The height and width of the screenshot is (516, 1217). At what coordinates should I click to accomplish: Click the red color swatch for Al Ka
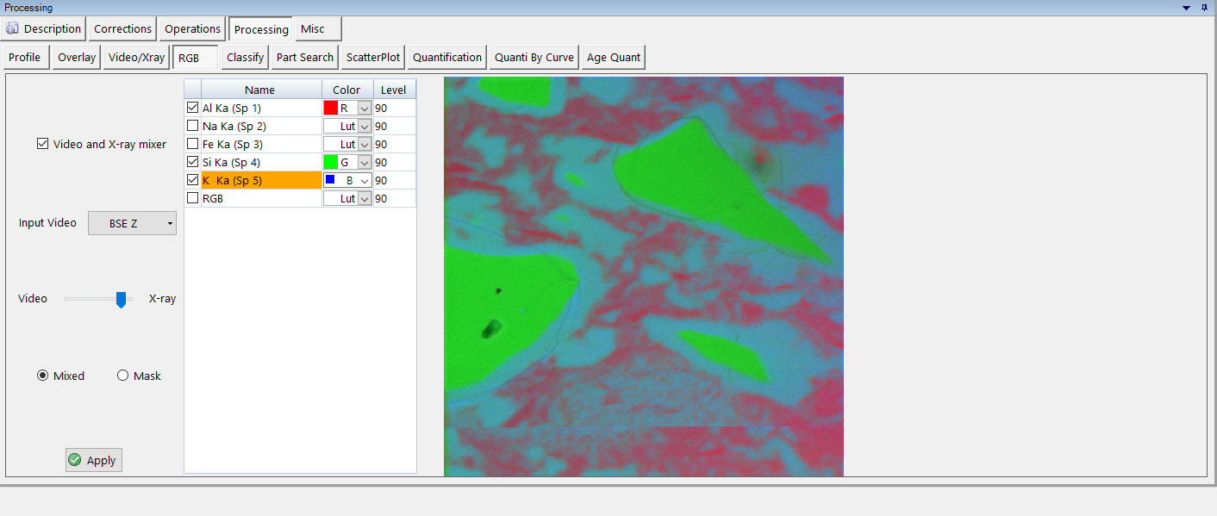[331, 109]
